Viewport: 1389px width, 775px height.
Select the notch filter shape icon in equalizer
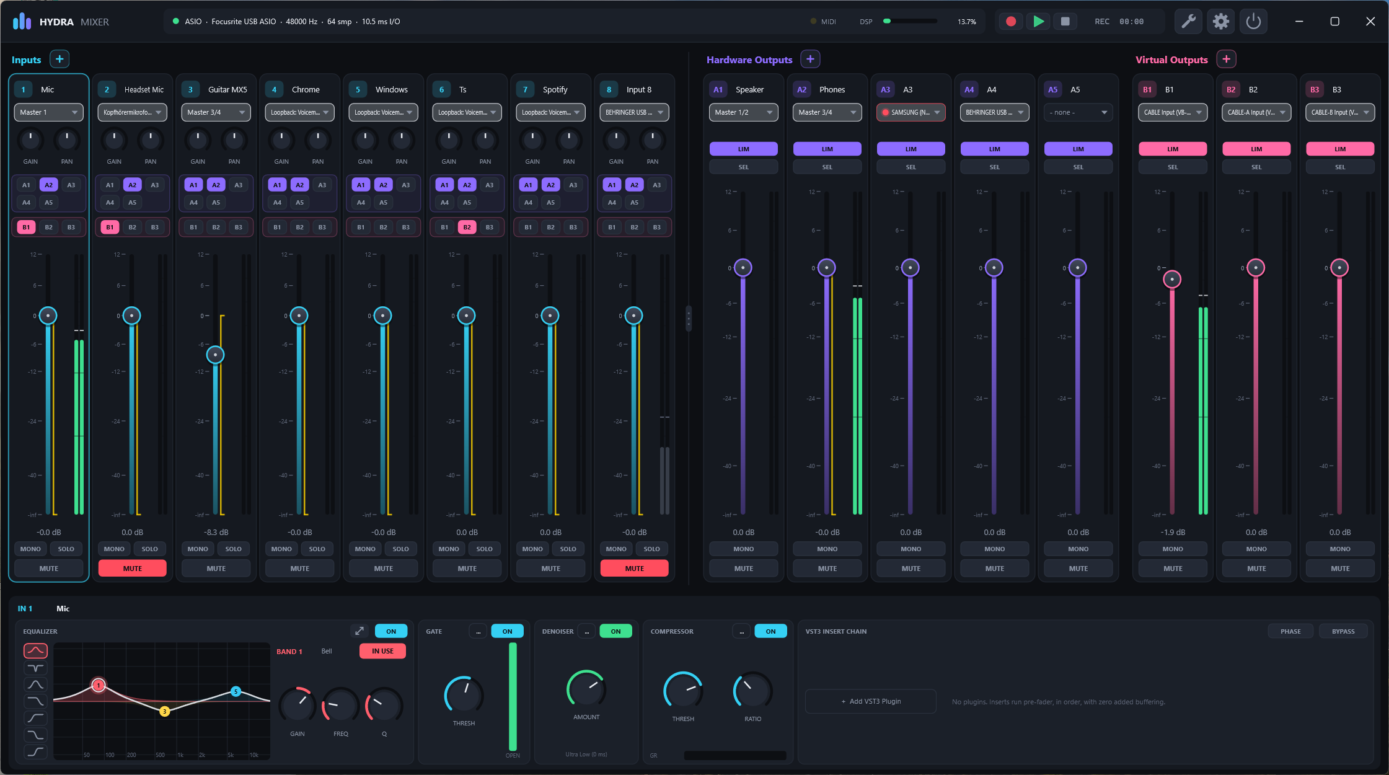35,668
